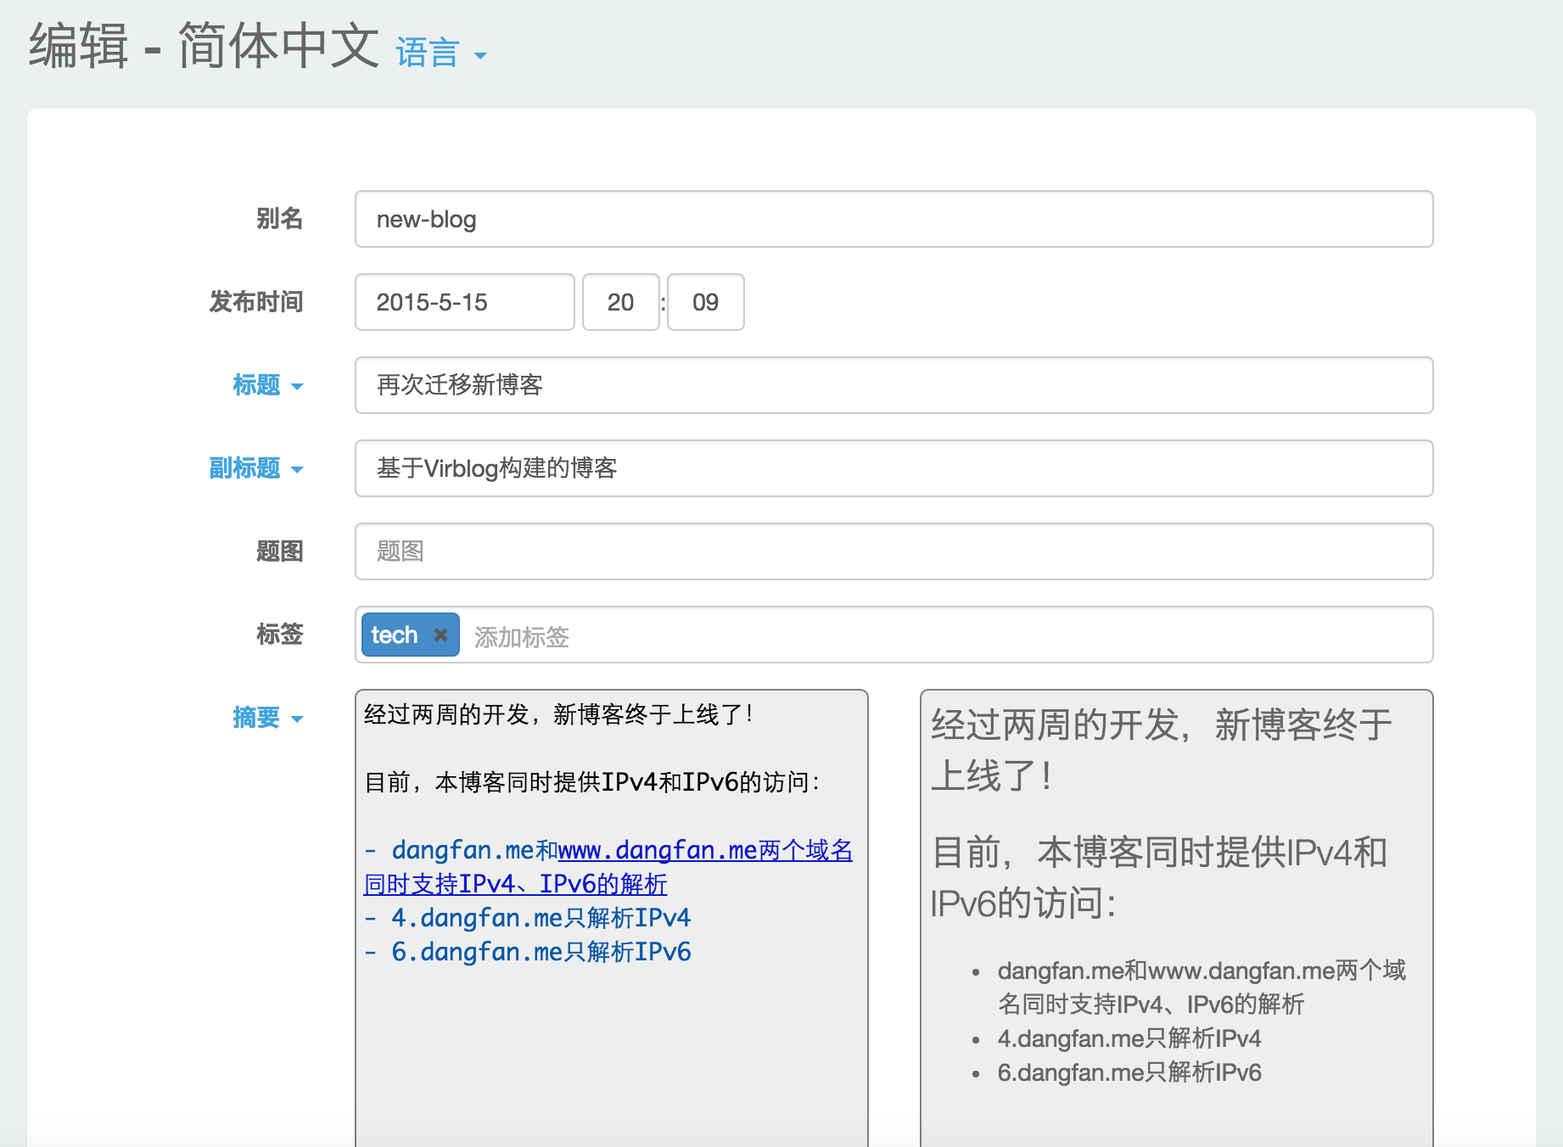The image size is (1563, 1147).
Task: Click the line 目前，本博客同时提供IPv4和IPv6的访问 in editor
Action: (x=591, y=782)
